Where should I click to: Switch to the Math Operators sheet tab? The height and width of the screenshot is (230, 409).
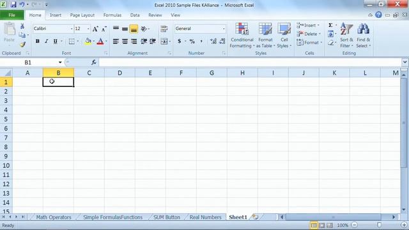click(x=54, y=217)
